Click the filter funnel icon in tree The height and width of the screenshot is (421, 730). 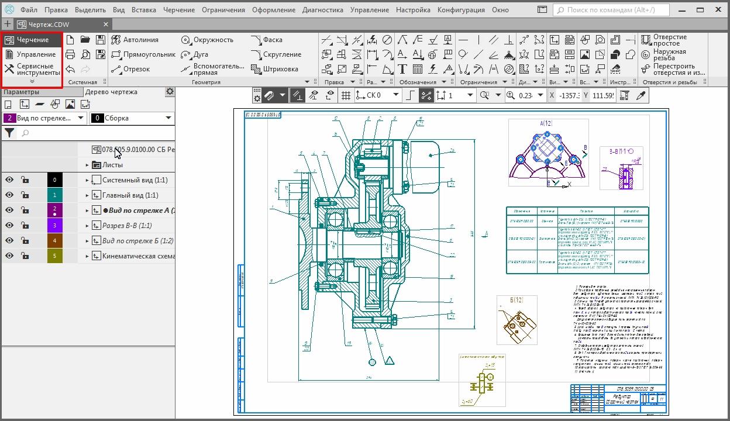click(9, 133)
